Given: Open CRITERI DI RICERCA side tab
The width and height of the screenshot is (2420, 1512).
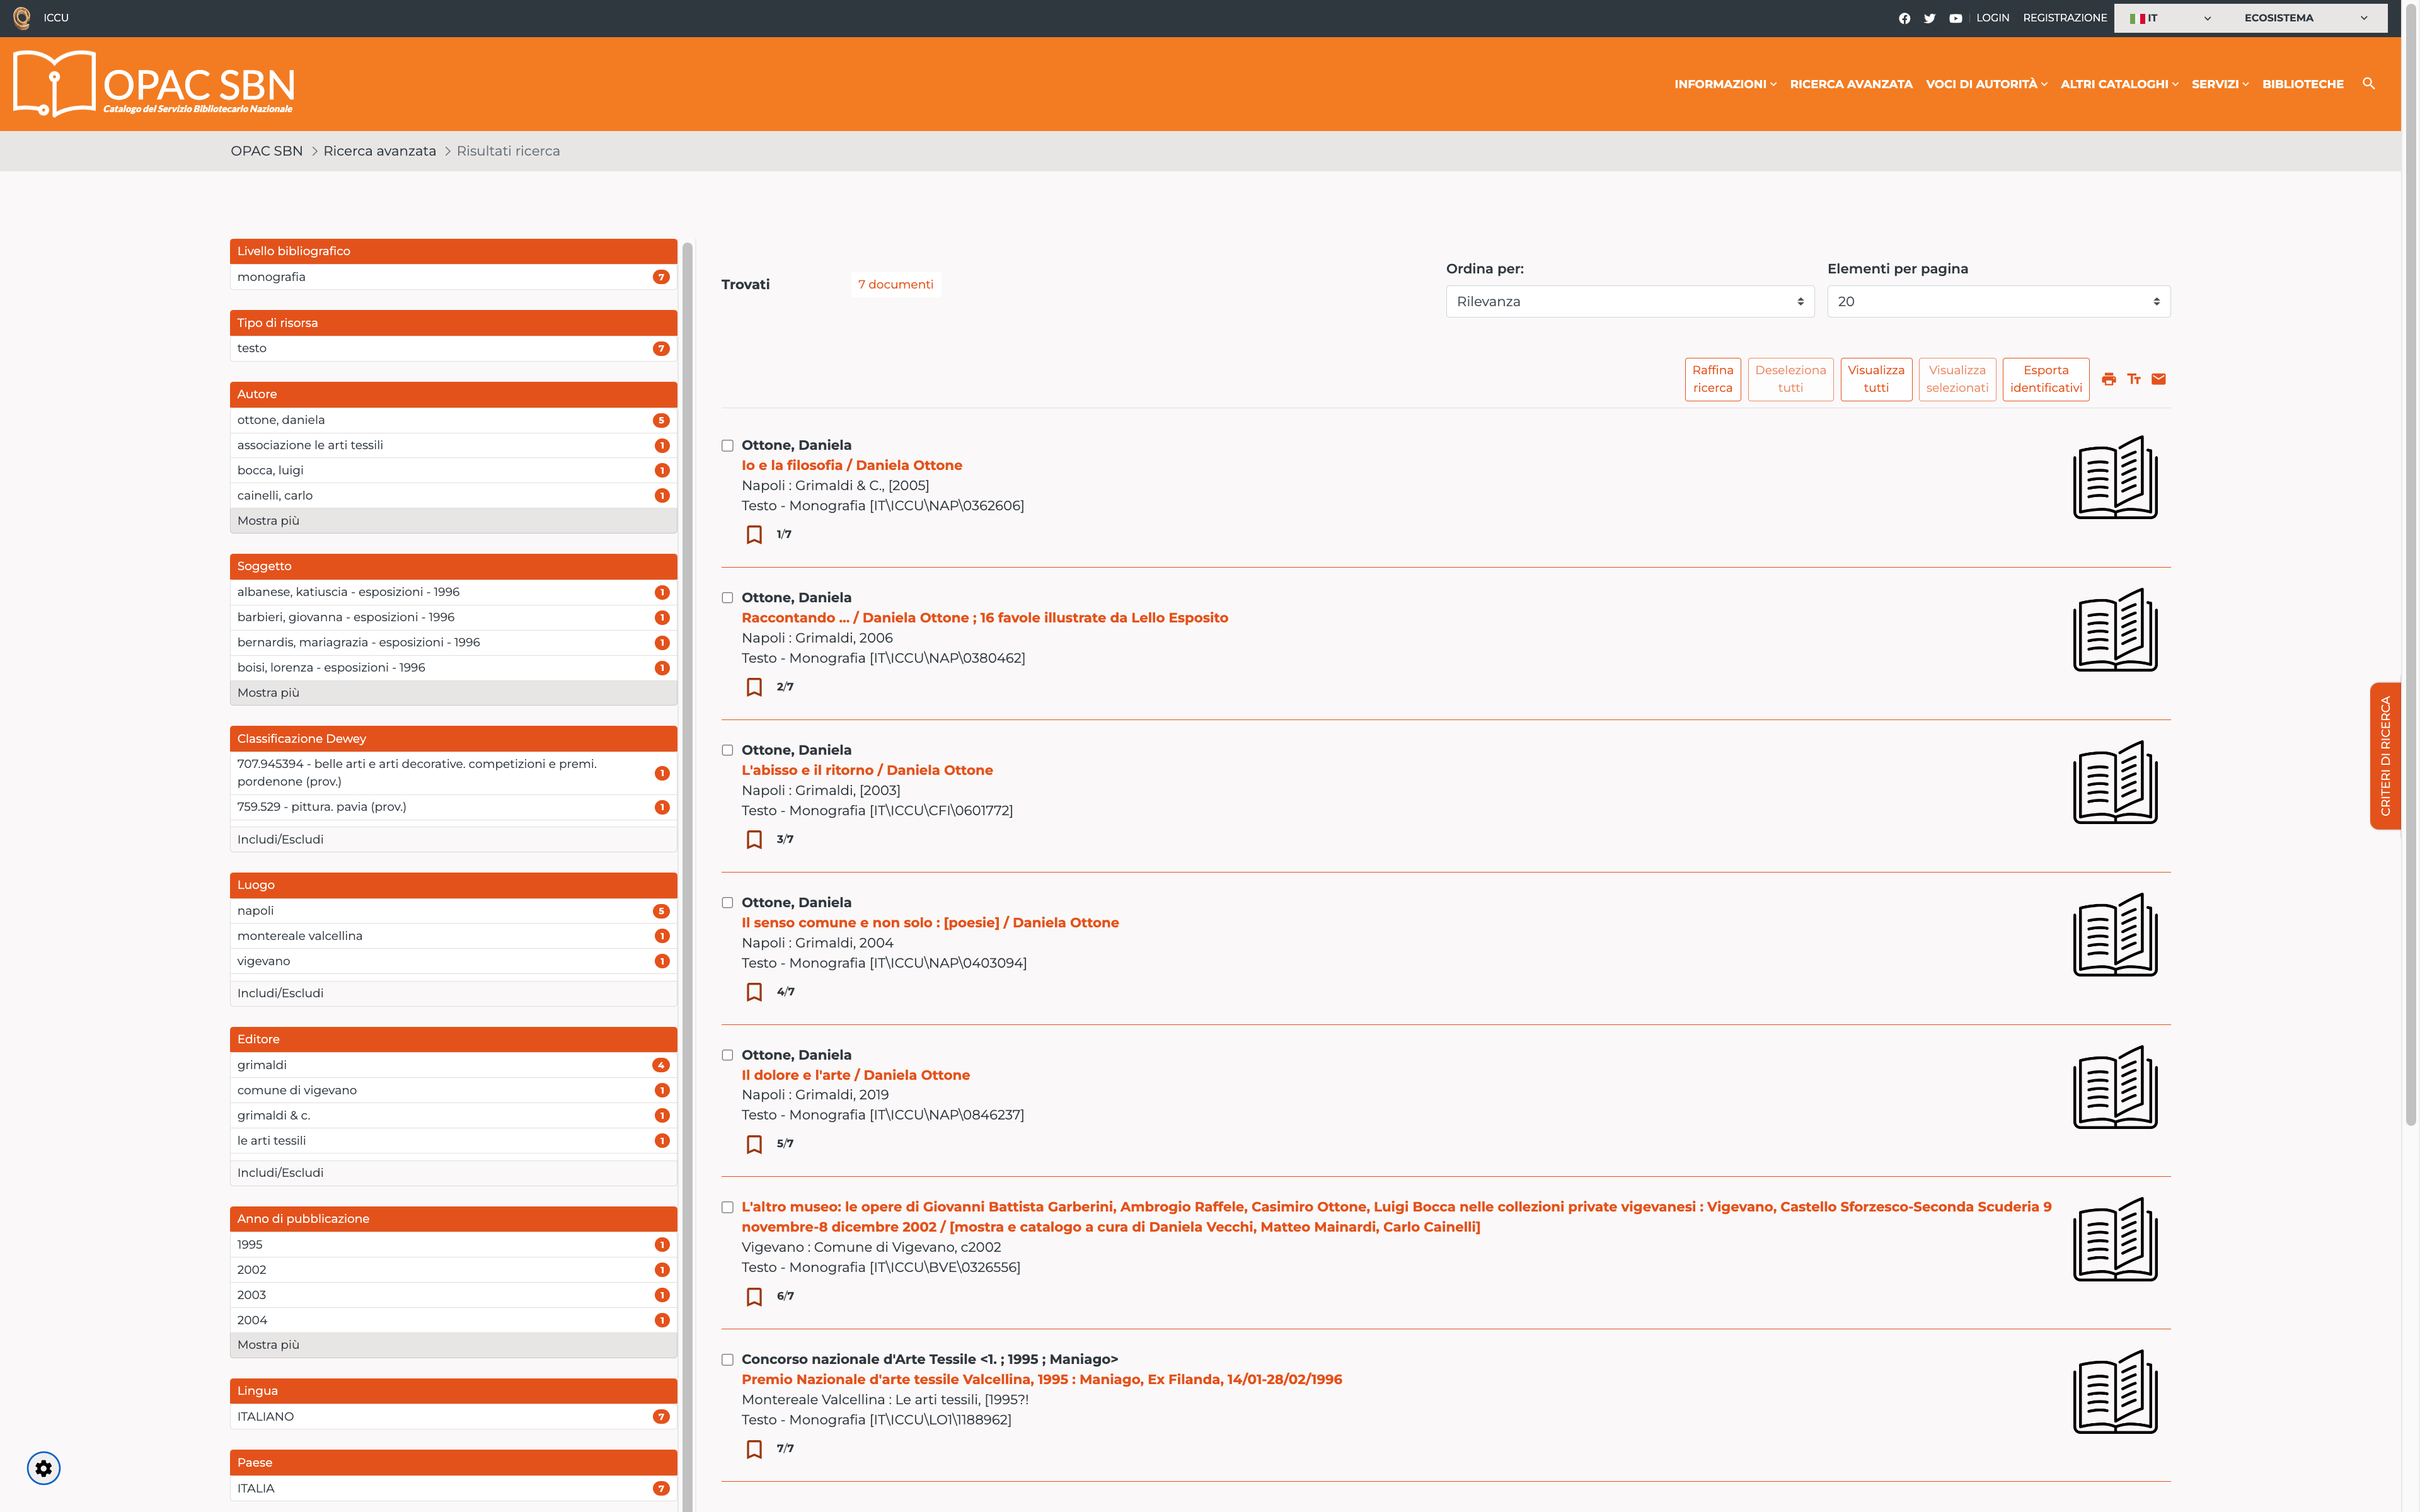Looking at the screenshot, I should point(2385,756).
